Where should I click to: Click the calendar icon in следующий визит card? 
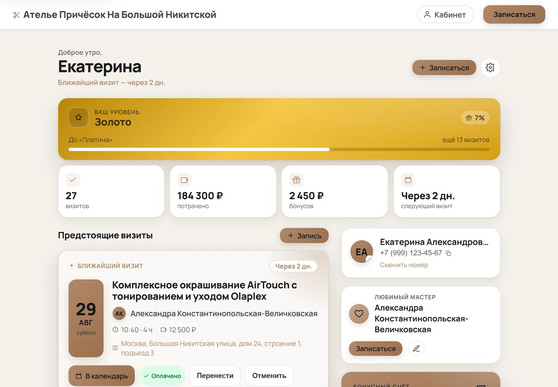coord(408,180)
